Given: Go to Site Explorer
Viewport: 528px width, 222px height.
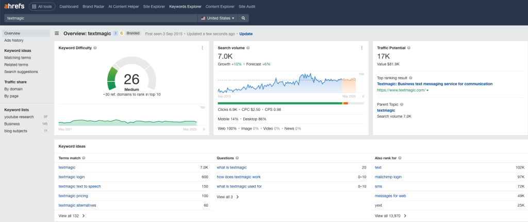Looking at the screenshot, I should (154, 6).
